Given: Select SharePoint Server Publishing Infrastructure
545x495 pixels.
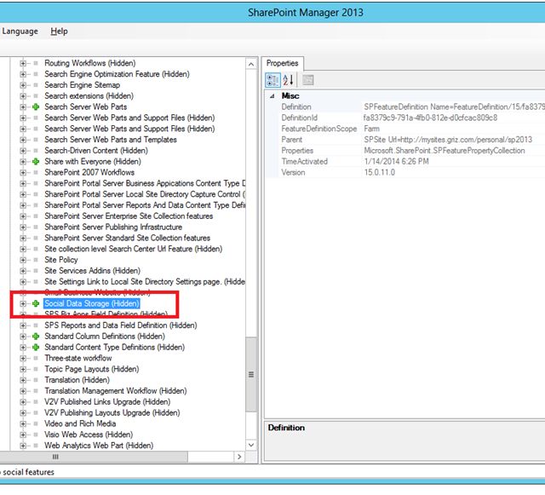Looking at the screenshot, I should (113, 227).
